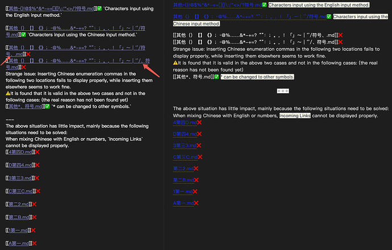This screenshot has height=250, width=392.
Task: Click the 3第三3.md link in the preview pane
Action: 184,145
